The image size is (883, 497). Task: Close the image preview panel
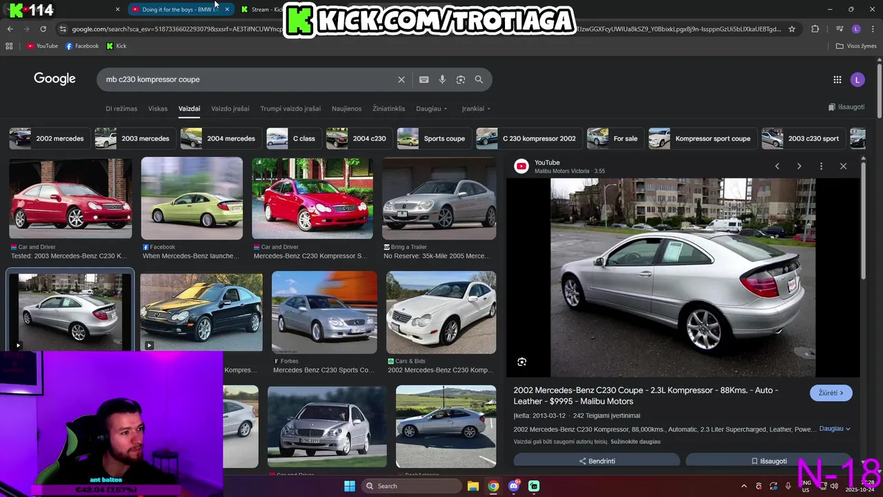(x=843, y=166)
